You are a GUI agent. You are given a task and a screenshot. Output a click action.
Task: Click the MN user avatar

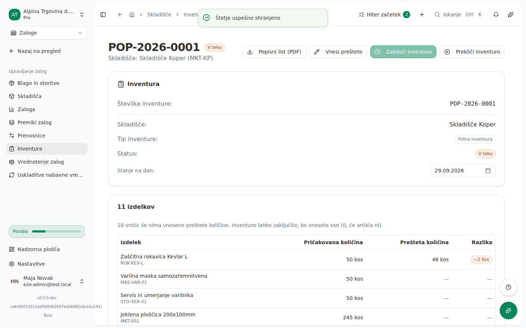coord(15,281)
